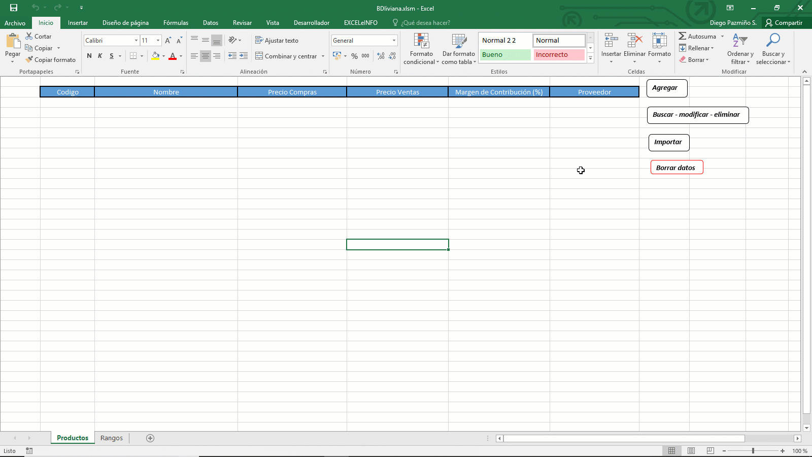Apply percentage number format

354,56
